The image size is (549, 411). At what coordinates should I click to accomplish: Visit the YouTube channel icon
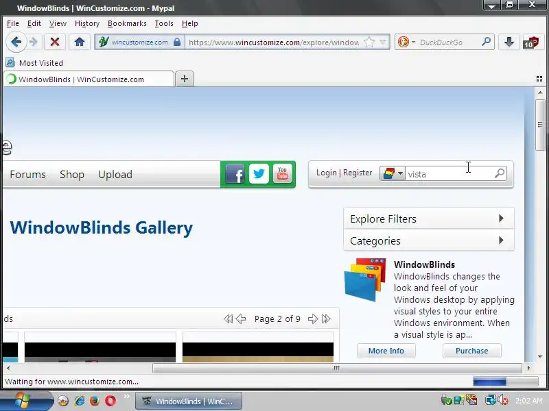282,174
